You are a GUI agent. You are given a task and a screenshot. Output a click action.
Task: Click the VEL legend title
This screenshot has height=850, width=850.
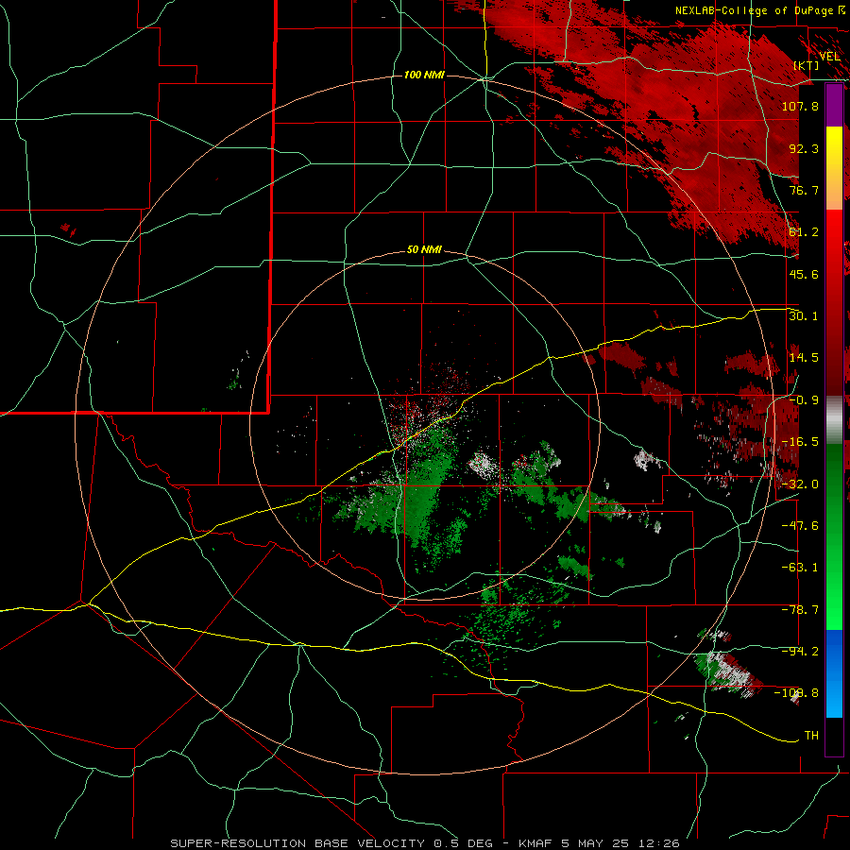pyautogui.click(x=829, y=57)
